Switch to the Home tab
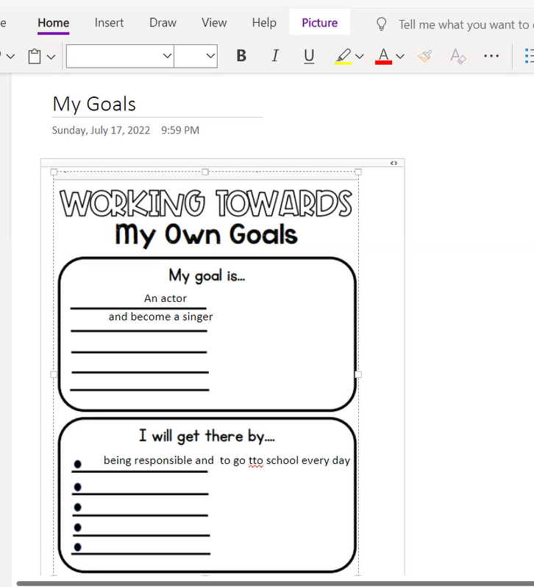The width and height of the screenshot is (534, 587). (x=54, y=23)
